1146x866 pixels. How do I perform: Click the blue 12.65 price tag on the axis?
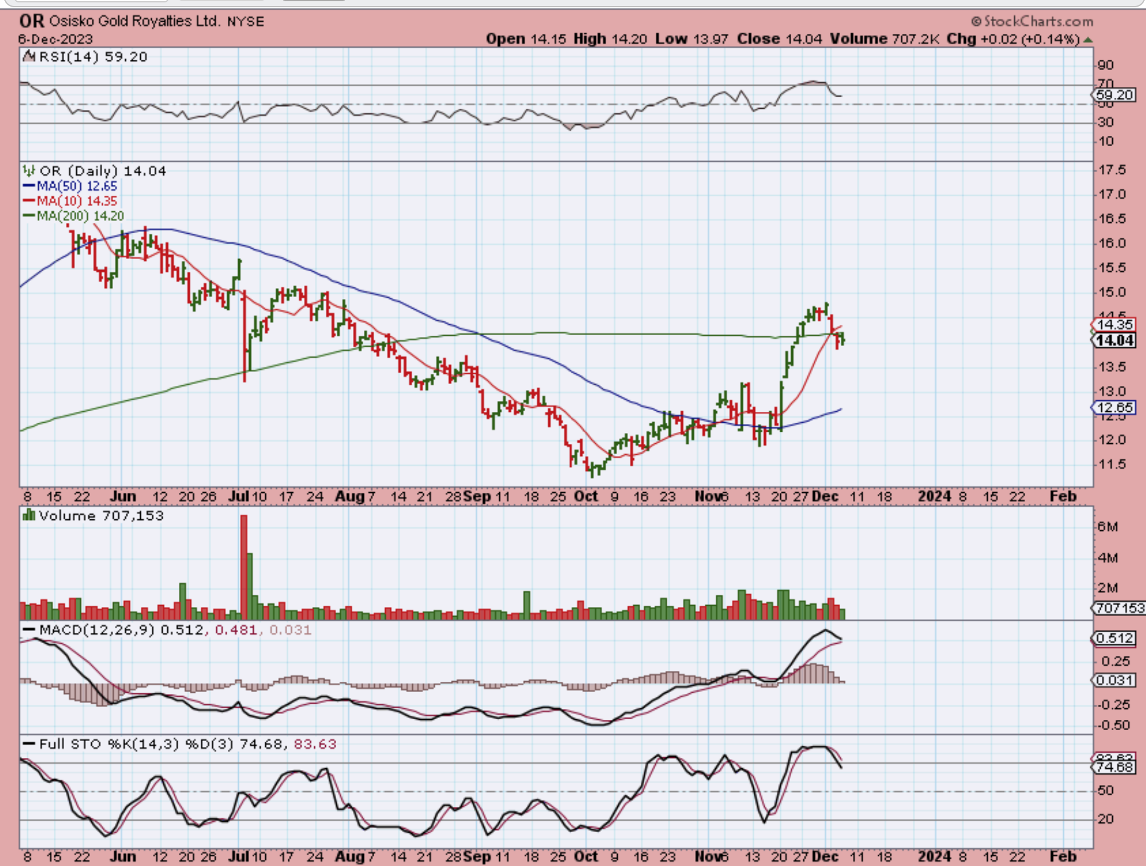pyautogui.click(x=1113, y=408)
